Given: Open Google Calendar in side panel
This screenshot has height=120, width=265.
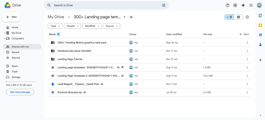Looking at the screenshot, I should pos(260,16).
